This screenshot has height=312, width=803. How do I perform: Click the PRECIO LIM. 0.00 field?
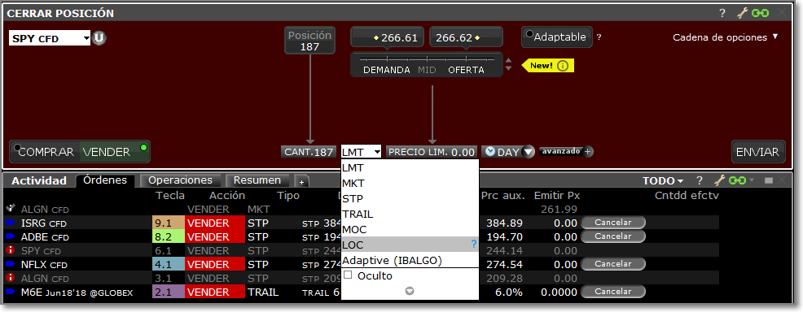(x=431, y=152)
